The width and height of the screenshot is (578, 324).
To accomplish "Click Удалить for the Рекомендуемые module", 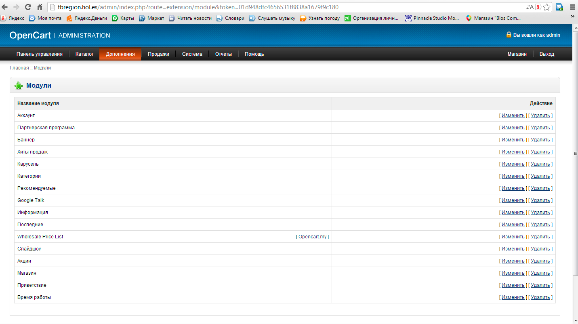I will pyautogui.click(x=540, y=188).
